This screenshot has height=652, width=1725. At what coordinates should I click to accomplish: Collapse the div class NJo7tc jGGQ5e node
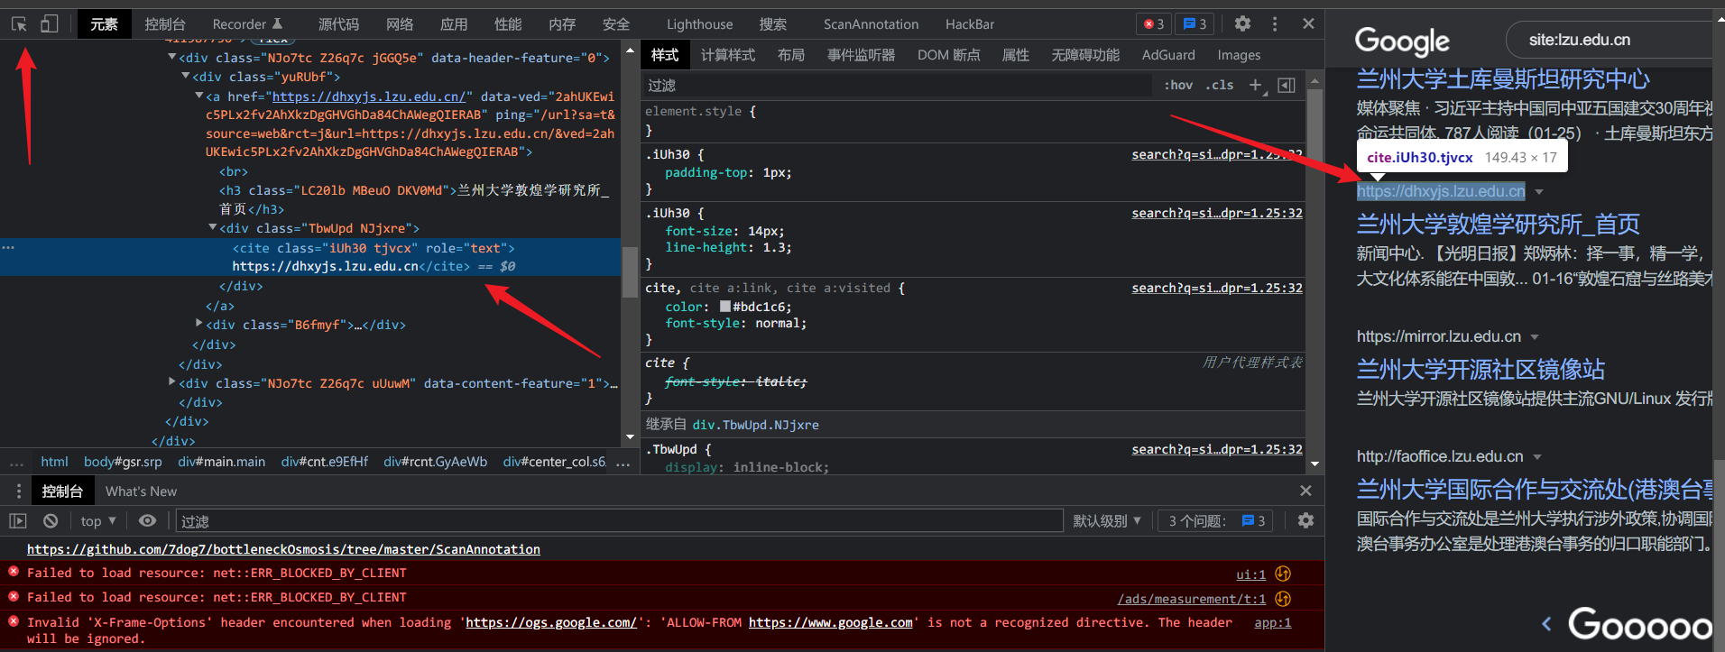pyautogui.click(x=172, y=58)
